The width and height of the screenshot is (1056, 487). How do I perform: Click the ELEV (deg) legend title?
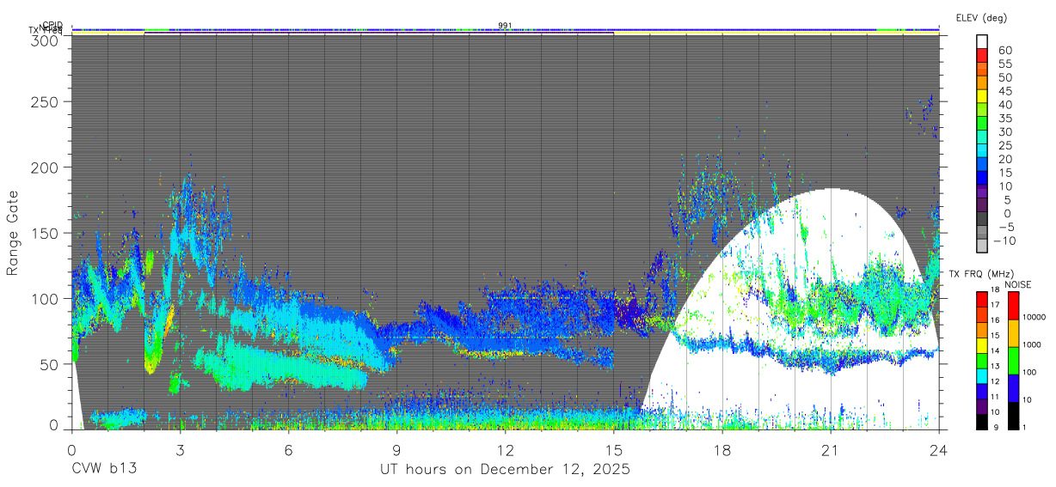click(981, 17)
